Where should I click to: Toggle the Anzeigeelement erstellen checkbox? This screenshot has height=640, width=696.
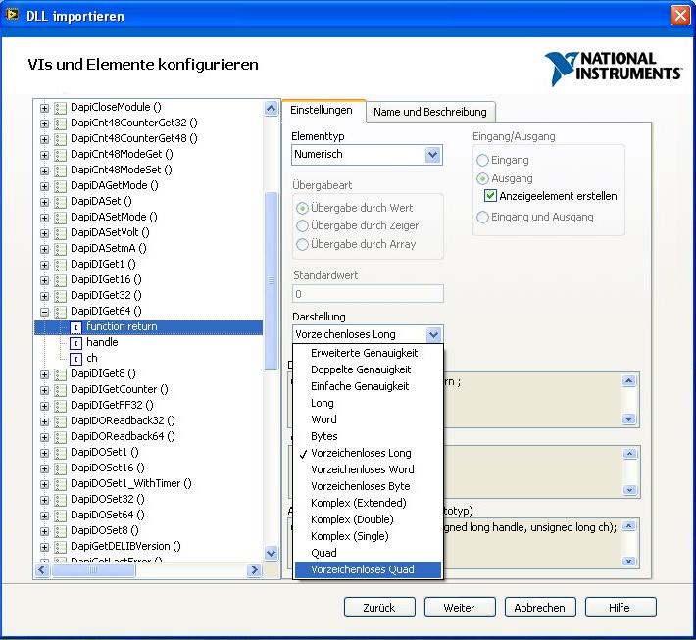click(x=491, y=196)
